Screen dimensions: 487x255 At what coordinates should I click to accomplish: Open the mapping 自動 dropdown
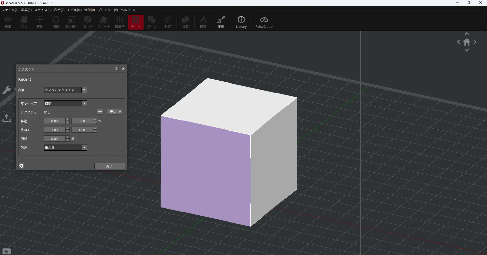pyautogui.click(x=65, y=103)
